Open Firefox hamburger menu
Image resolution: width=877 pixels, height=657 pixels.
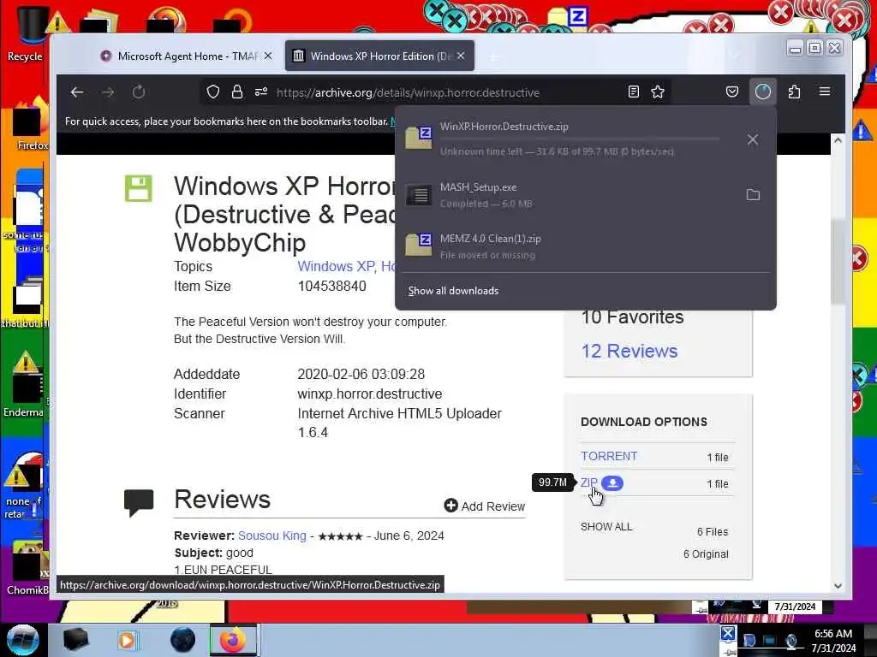825,91
